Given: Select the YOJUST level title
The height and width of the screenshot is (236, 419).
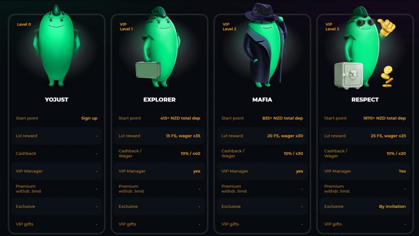Looking at the screenshot, I should click(x=56, y=99).
